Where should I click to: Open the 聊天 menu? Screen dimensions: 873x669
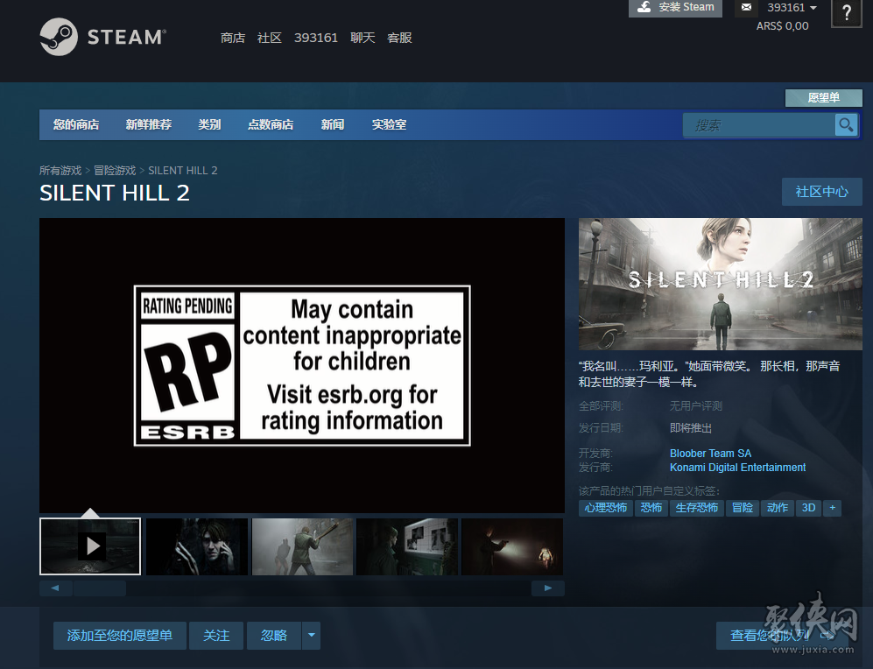click(x=363, y=38)
